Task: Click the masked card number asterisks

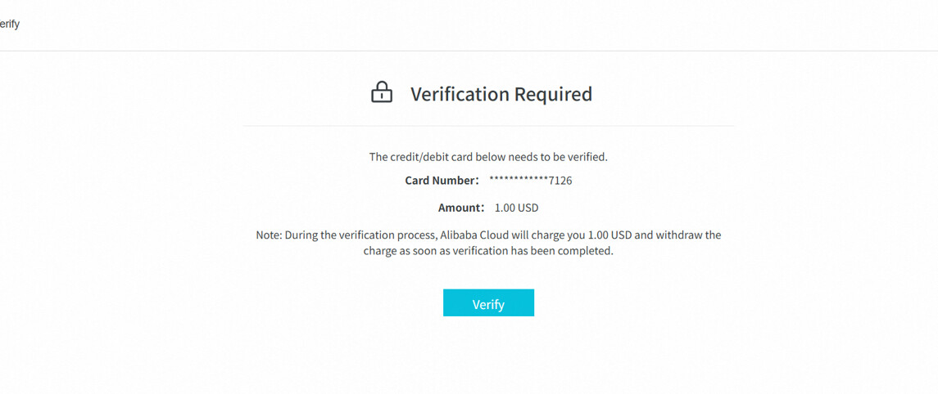Action: click(x=519, y=181)
